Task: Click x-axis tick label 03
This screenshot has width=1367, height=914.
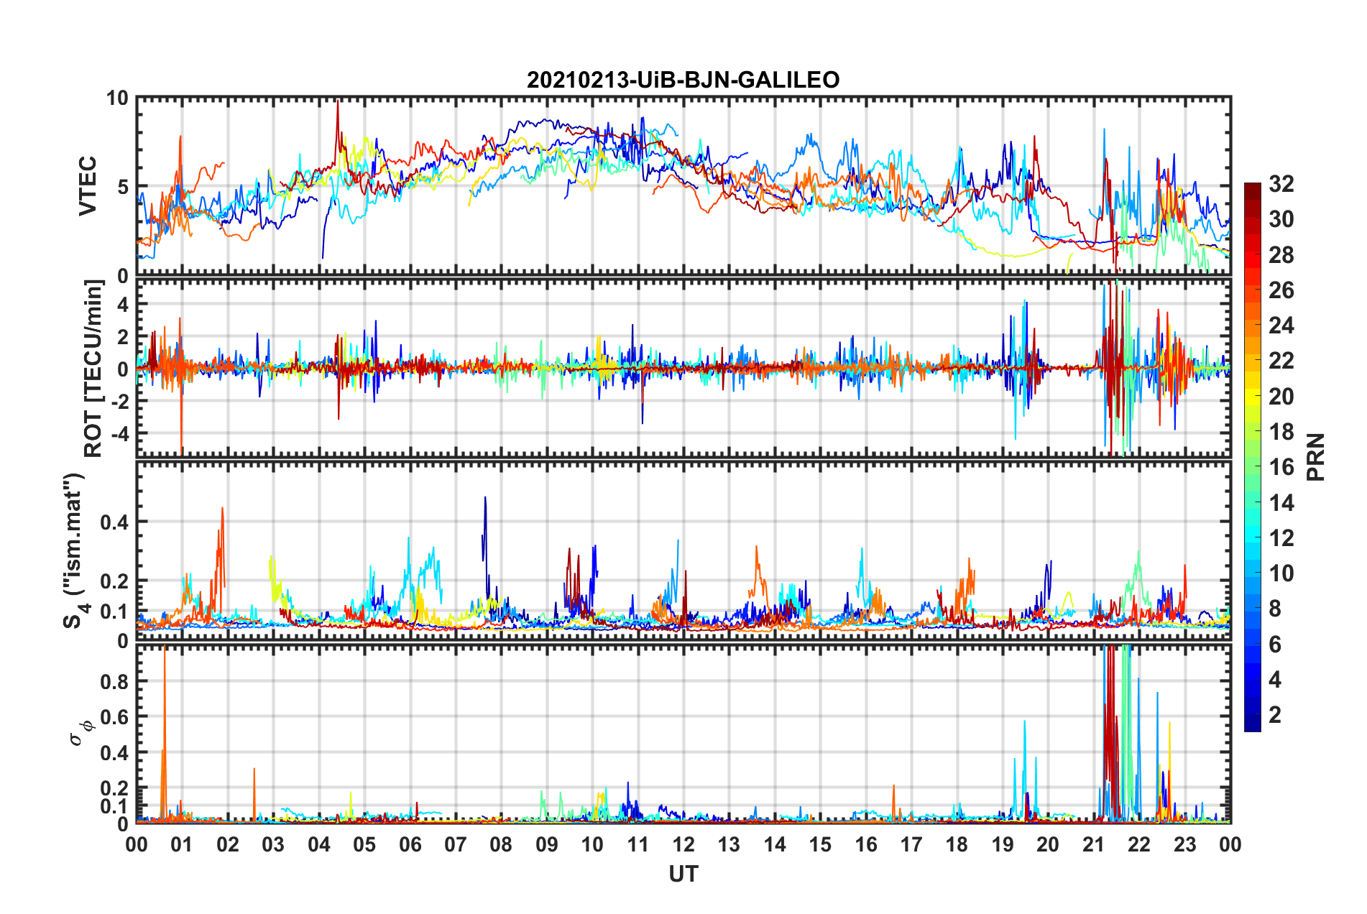Action: (273, 844)
